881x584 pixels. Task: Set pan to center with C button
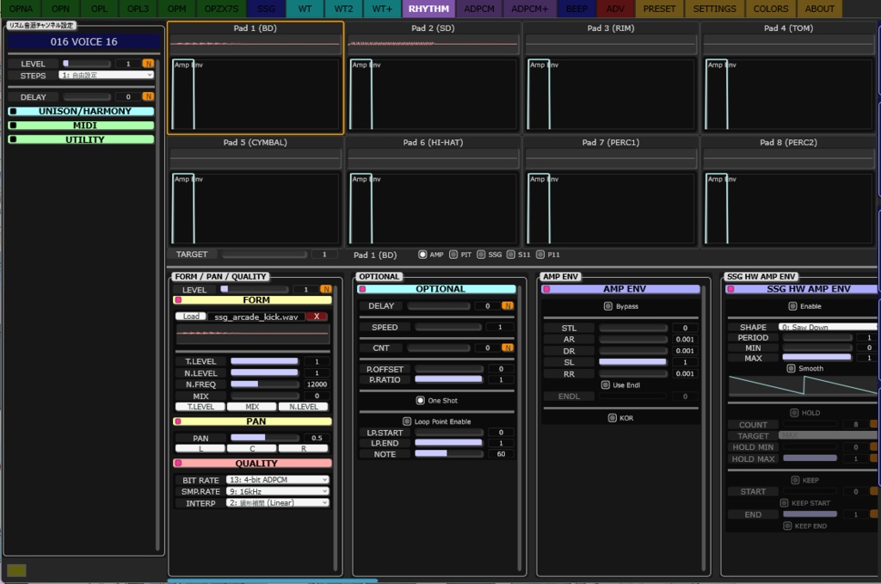point(252,448)
